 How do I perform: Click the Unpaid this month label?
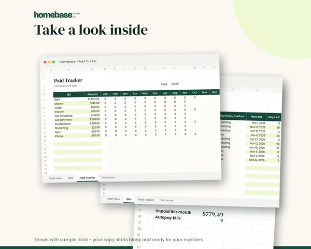[x=173, y=212]
